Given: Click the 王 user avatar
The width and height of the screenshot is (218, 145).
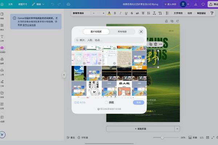Looking at the screenshot, I should coord(183,4).
